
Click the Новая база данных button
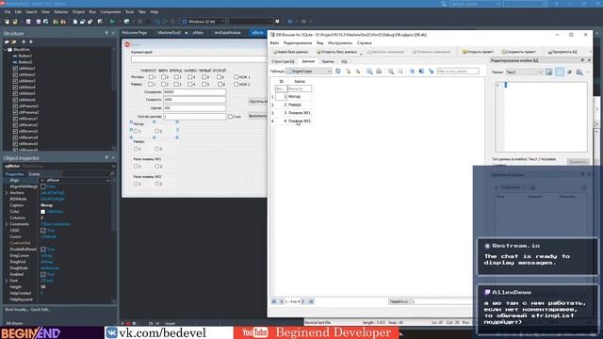click(290, 52)
